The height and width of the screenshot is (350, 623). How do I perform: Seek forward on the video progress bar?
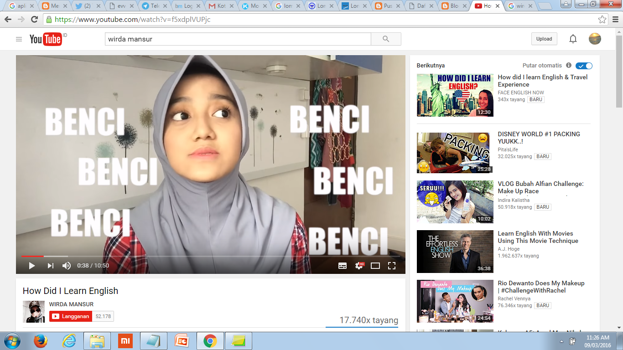point(182,256)
